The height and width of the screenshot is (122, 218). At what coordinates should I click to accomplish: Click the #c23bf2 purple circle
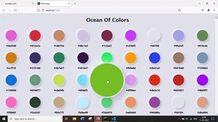click(131, 36)
